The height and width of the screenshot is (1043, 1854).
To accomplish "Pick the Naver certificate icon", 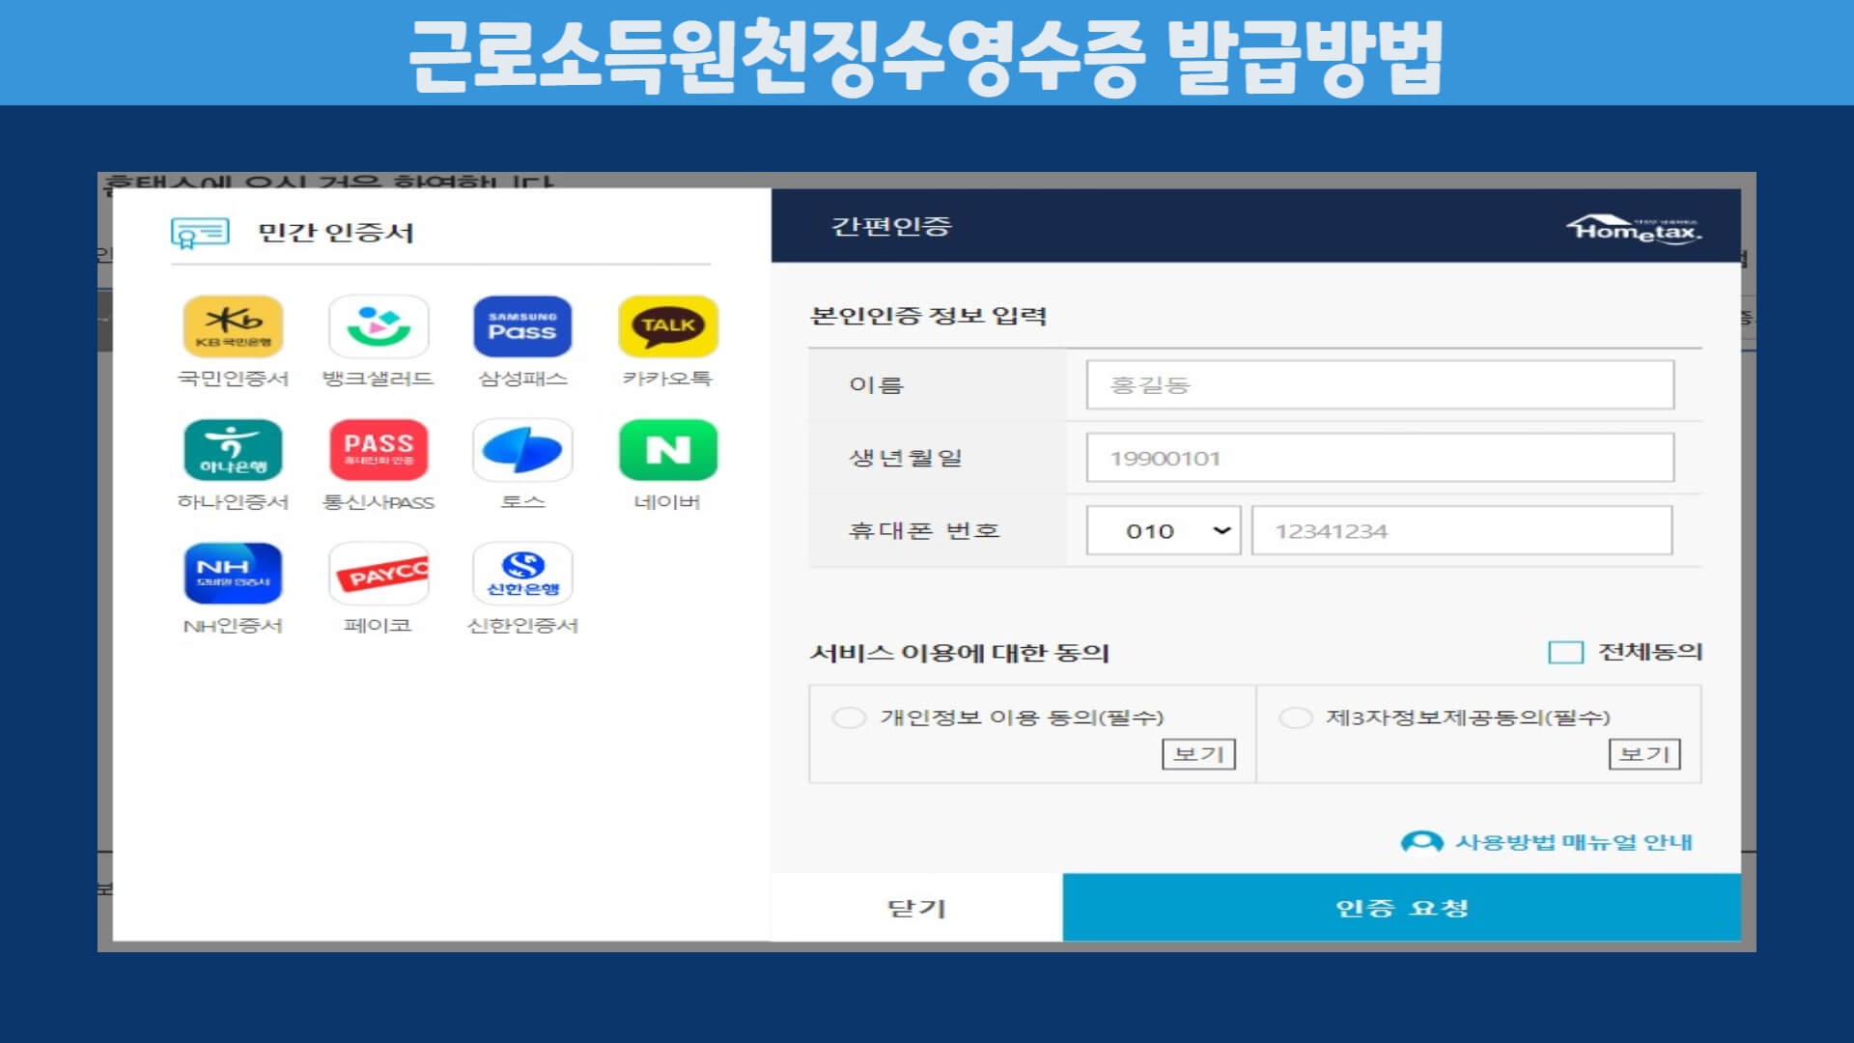I will [x=667, y=450].
